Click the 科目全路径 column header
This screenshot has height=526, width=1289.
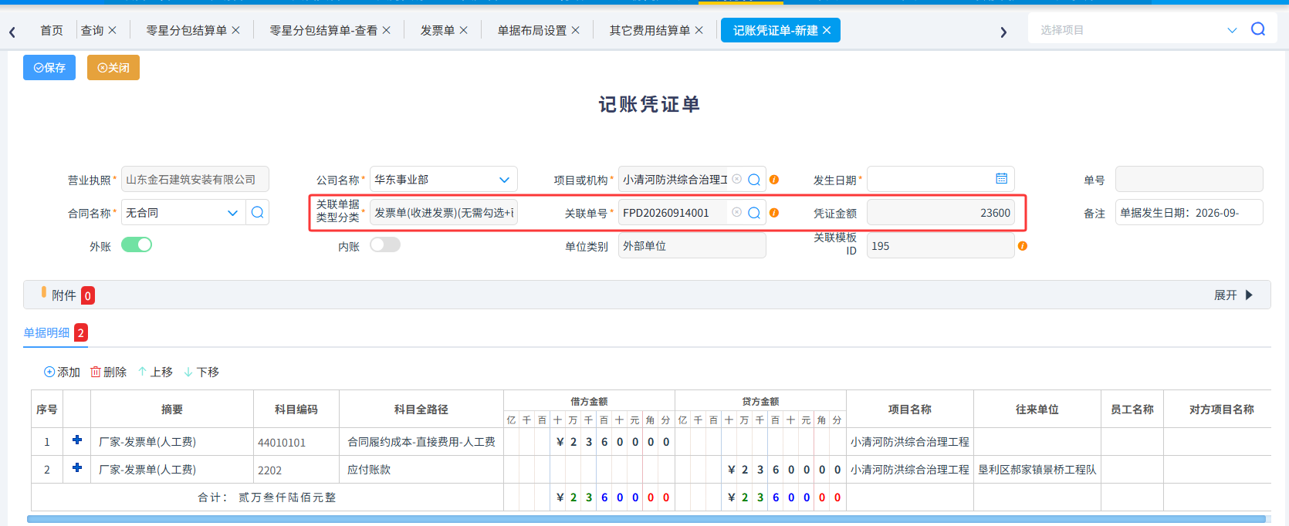coord(421,410)
